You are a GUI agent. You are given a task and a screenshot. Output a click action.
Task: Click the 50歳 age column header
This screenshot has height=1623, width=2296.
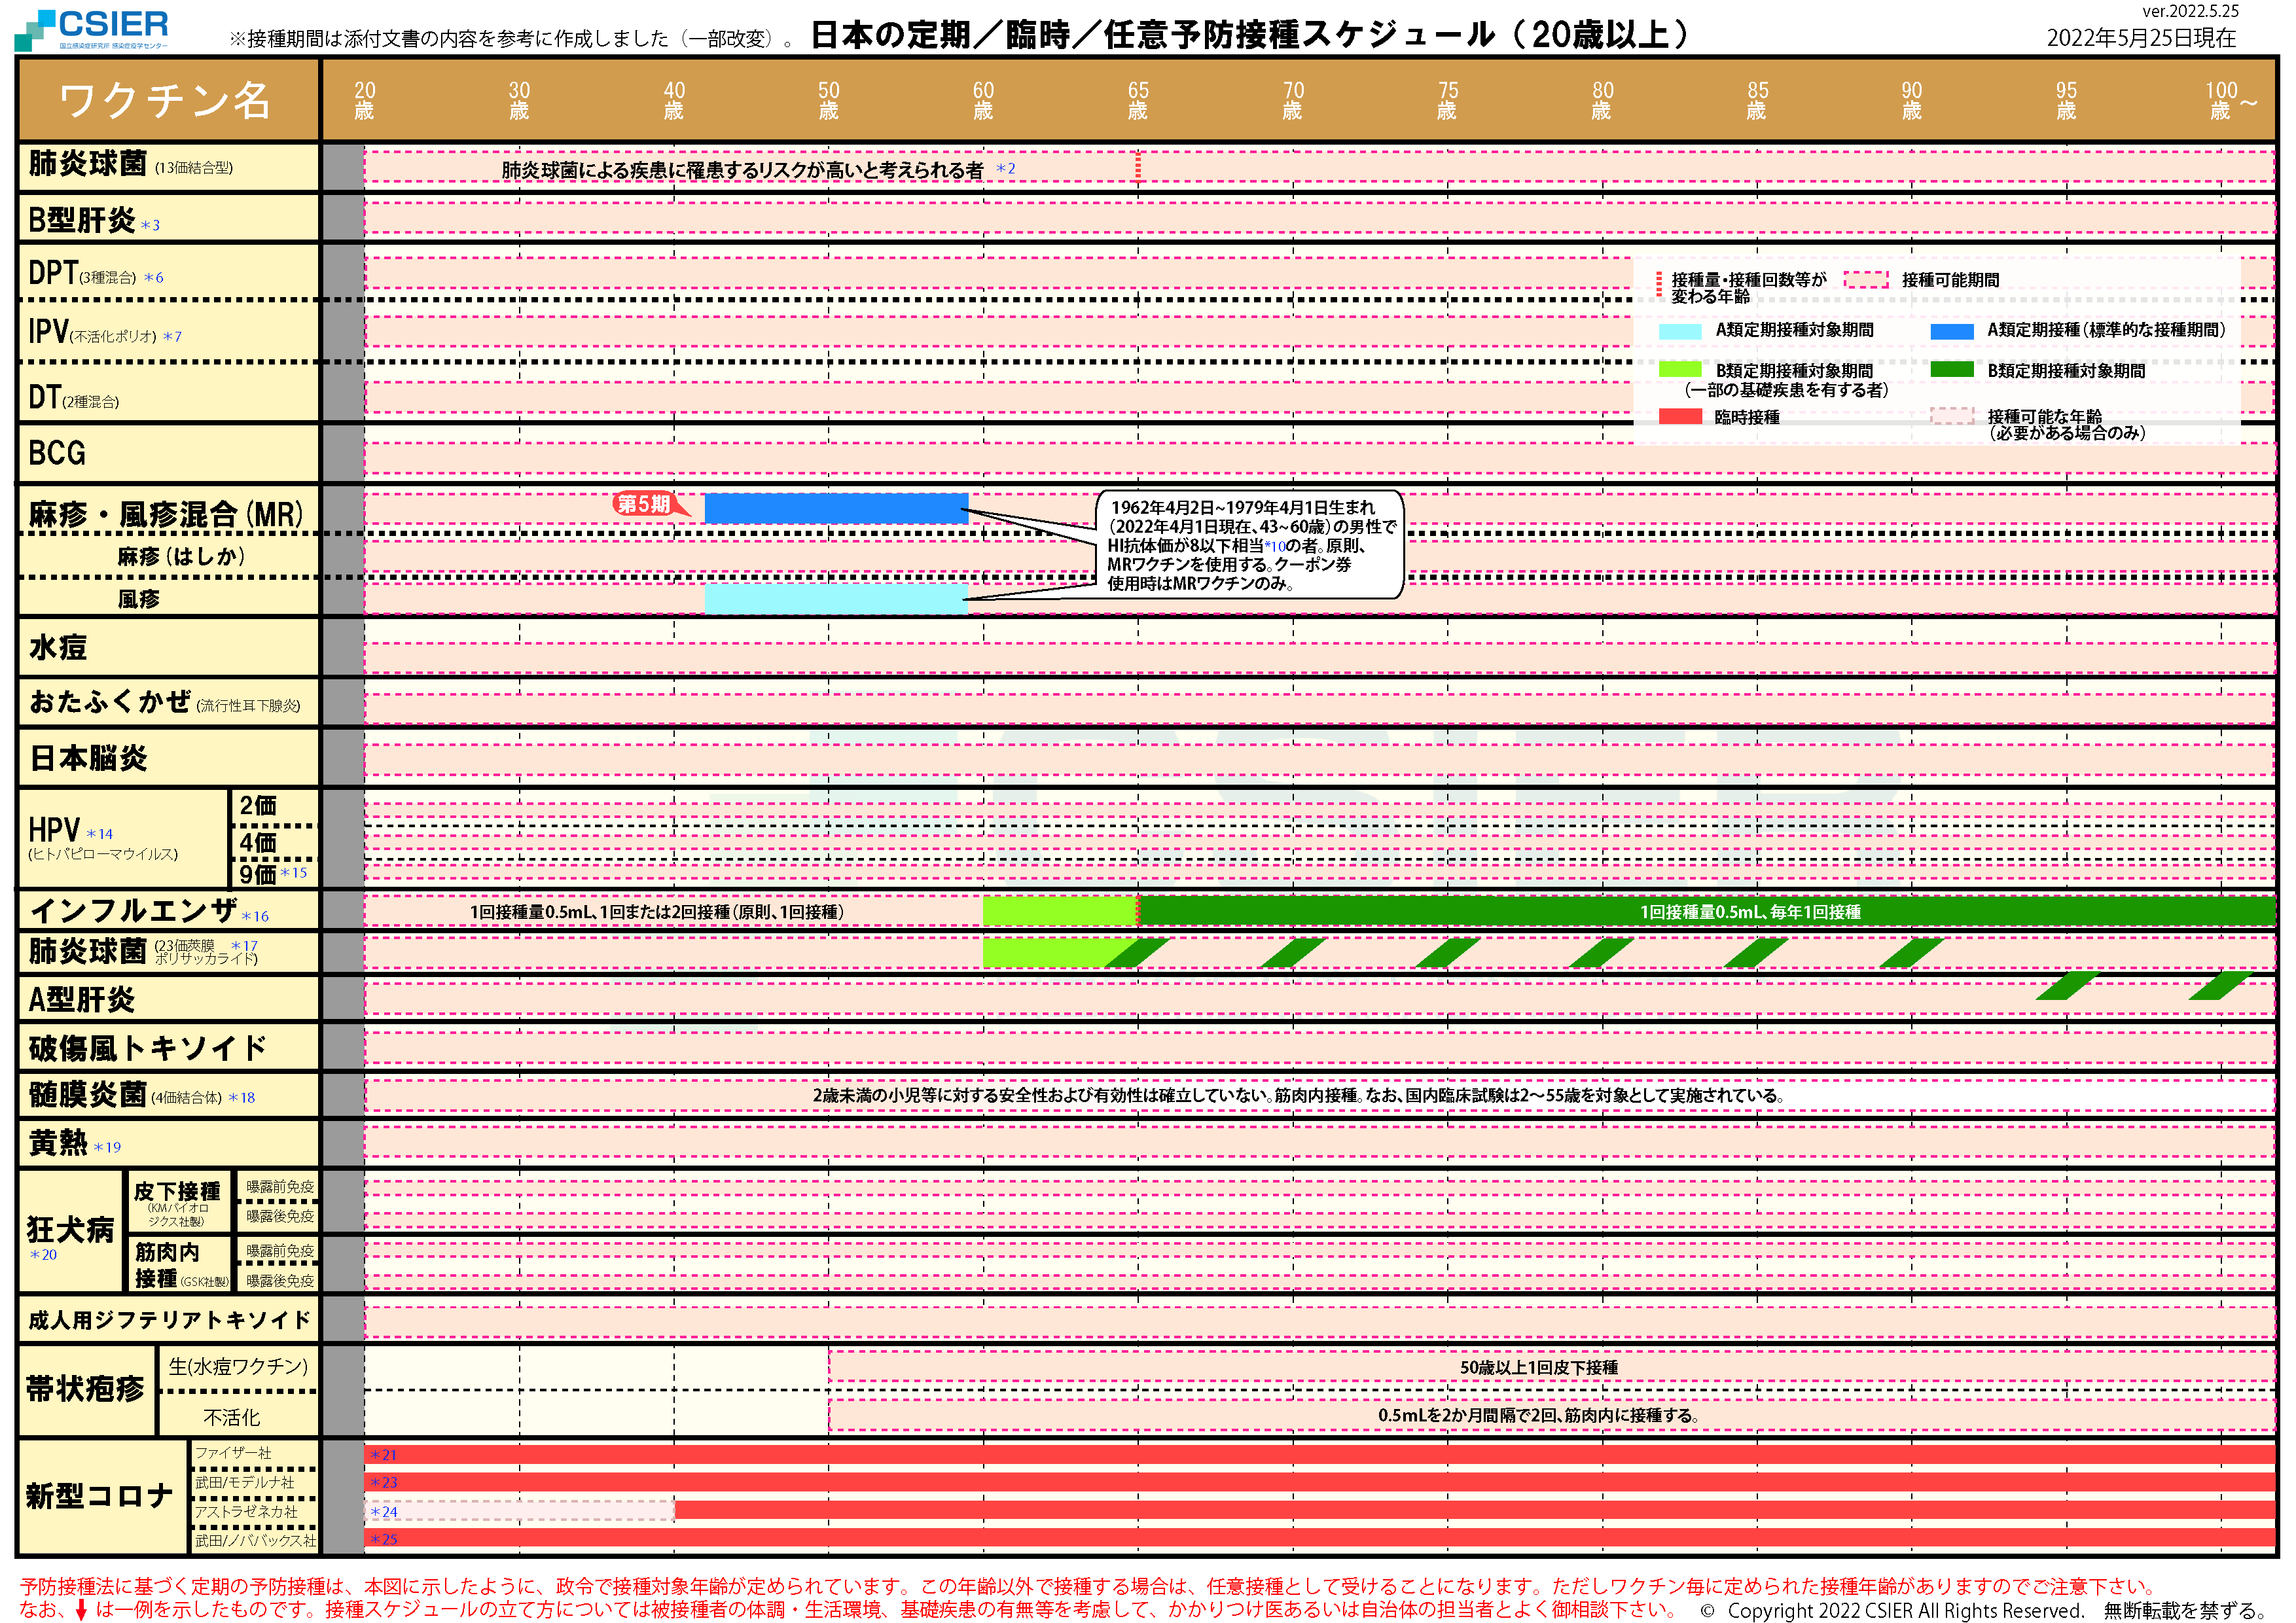(828, 100)
